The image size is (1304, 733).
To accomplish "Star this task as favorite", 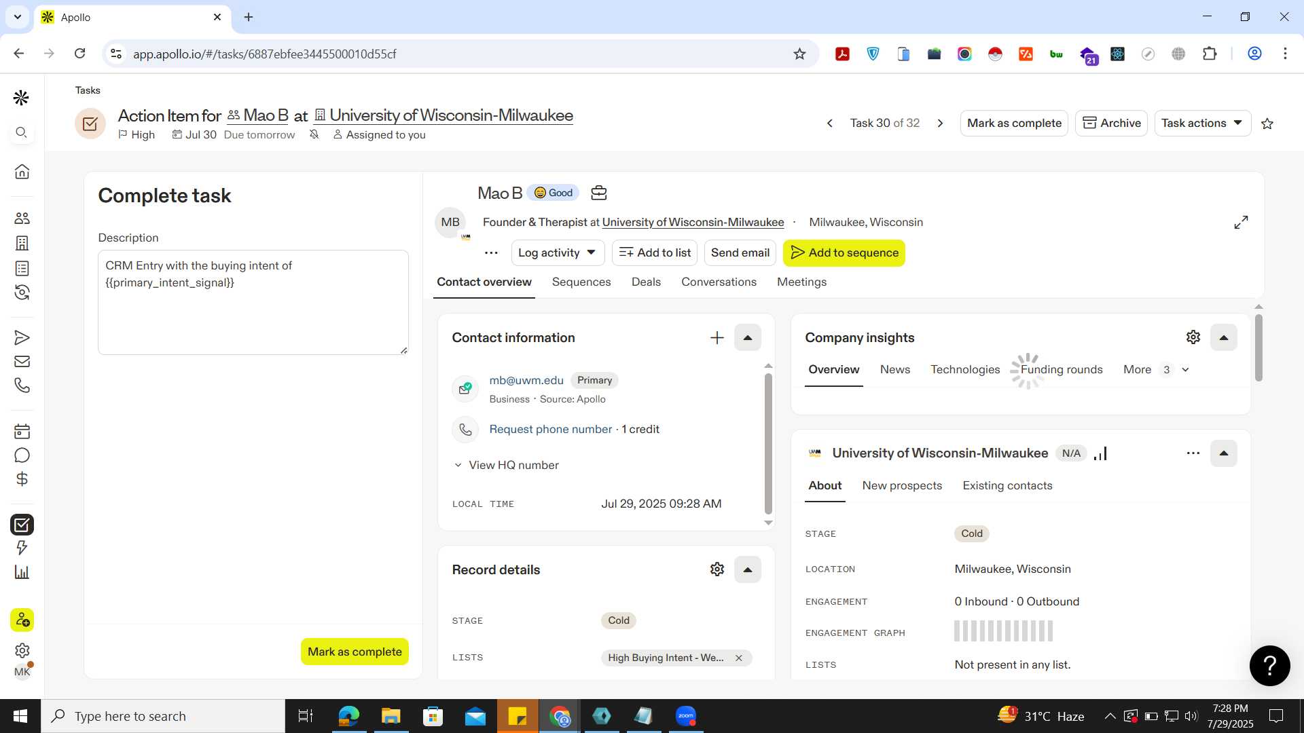I will click(x=1267, y=124).
